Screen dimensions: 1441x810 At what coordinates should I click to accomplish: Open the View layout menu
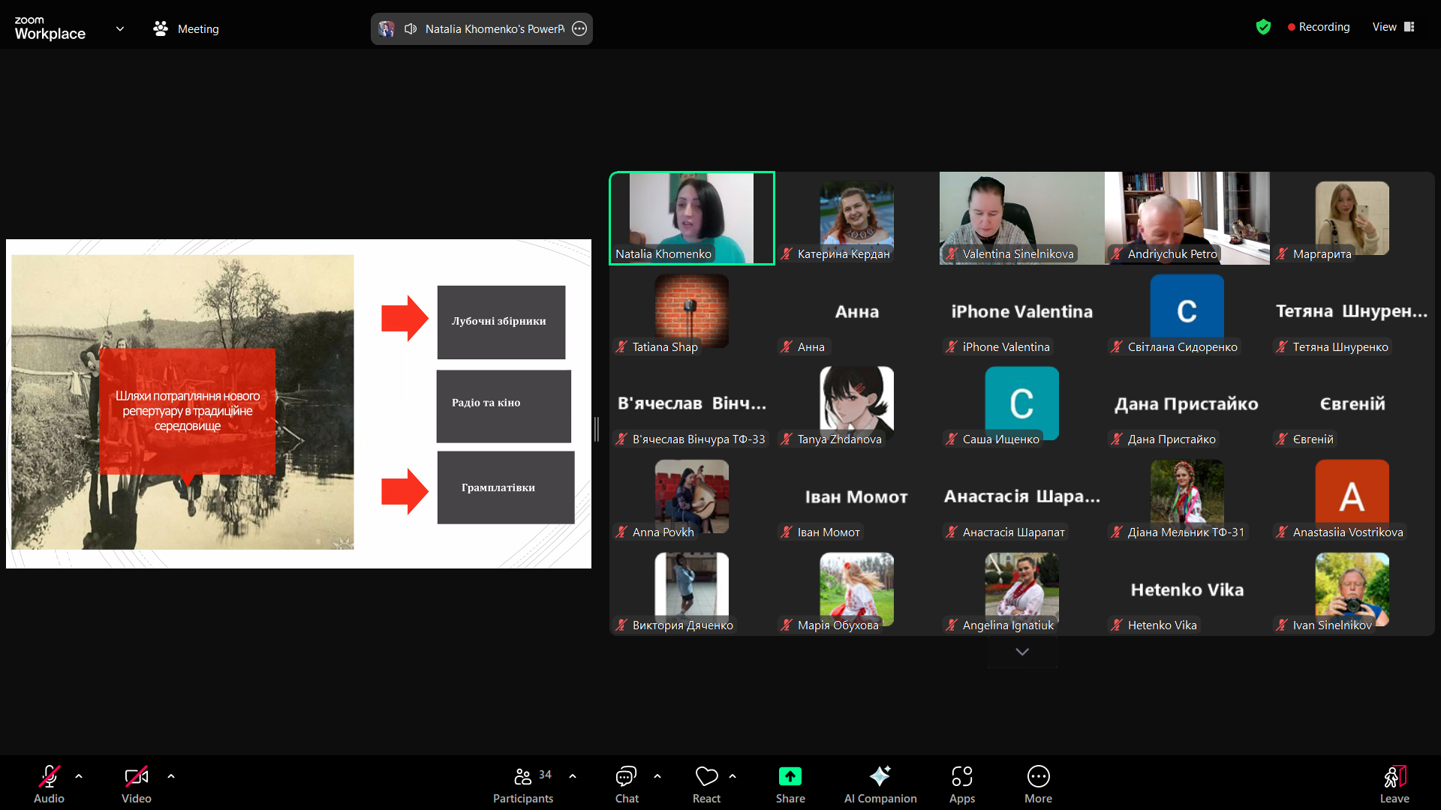tap(1394, 27)
